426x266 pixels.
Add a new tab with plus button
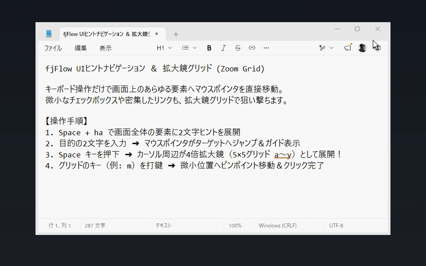pyautogui.click(x=176, y=35)
